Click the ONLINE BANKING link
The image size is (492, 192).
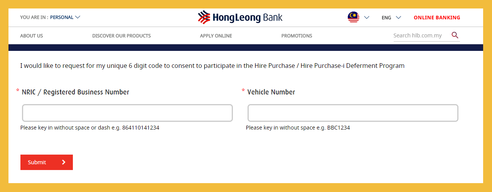point(437,17)
